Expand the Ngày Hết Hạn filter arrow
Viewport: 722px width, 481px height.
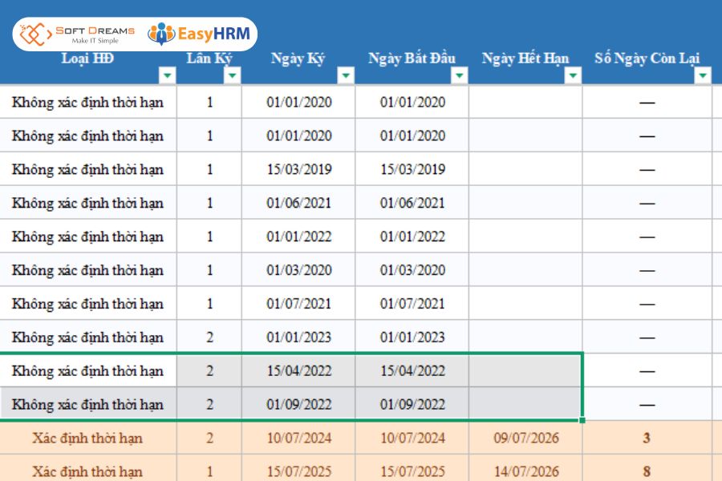(x=573, y=75)
